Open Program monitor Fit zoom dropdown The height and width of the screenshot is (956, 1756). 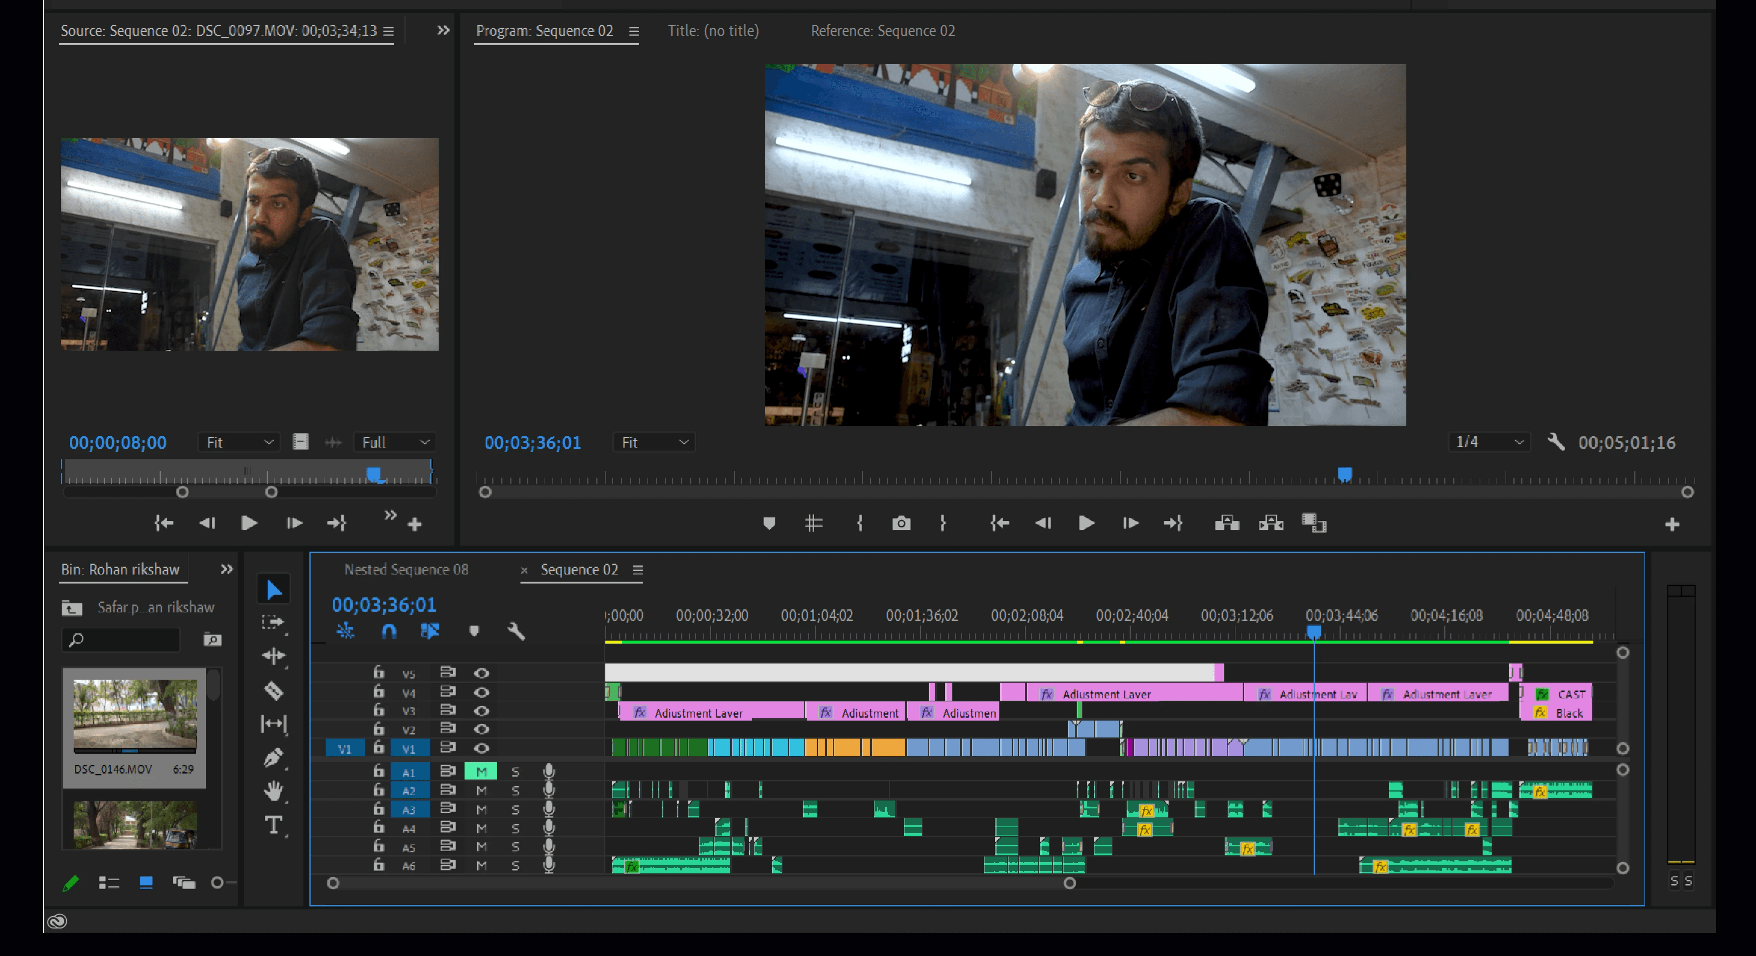654,442
